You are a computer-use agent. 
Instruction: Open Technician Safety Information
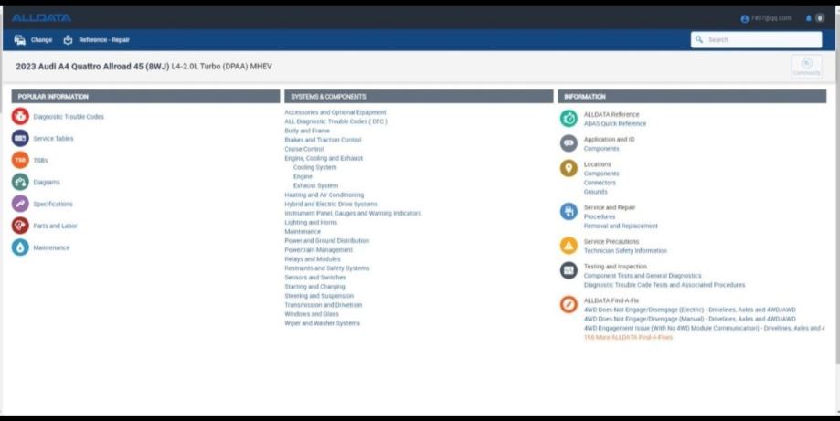[625, 251]
